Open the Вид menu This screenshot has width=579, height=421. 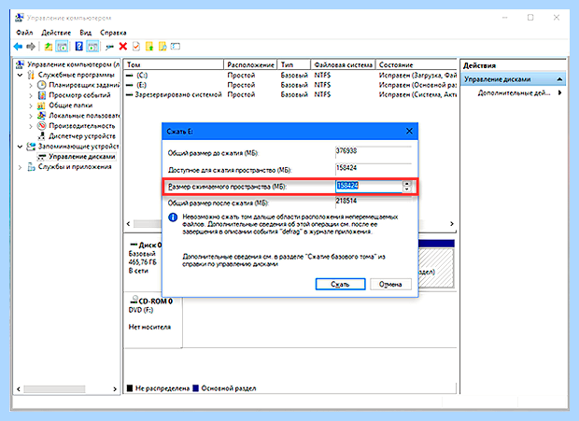click(x=85, y=33)
